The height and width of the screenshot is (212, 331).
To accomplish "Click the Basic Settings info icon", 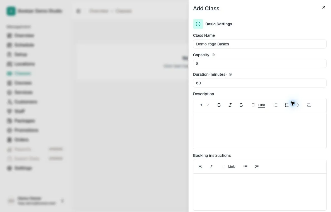I will tap(198, 24).
